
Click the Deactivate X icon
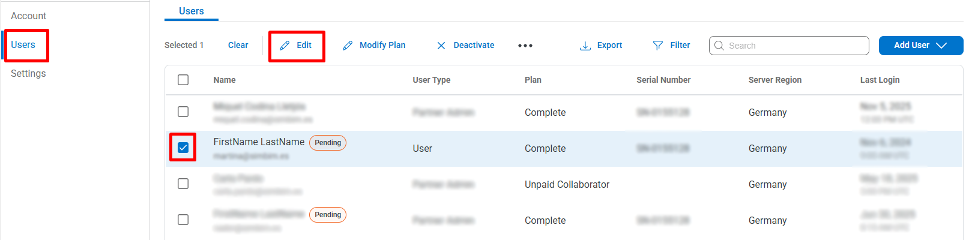click(441, 46)
